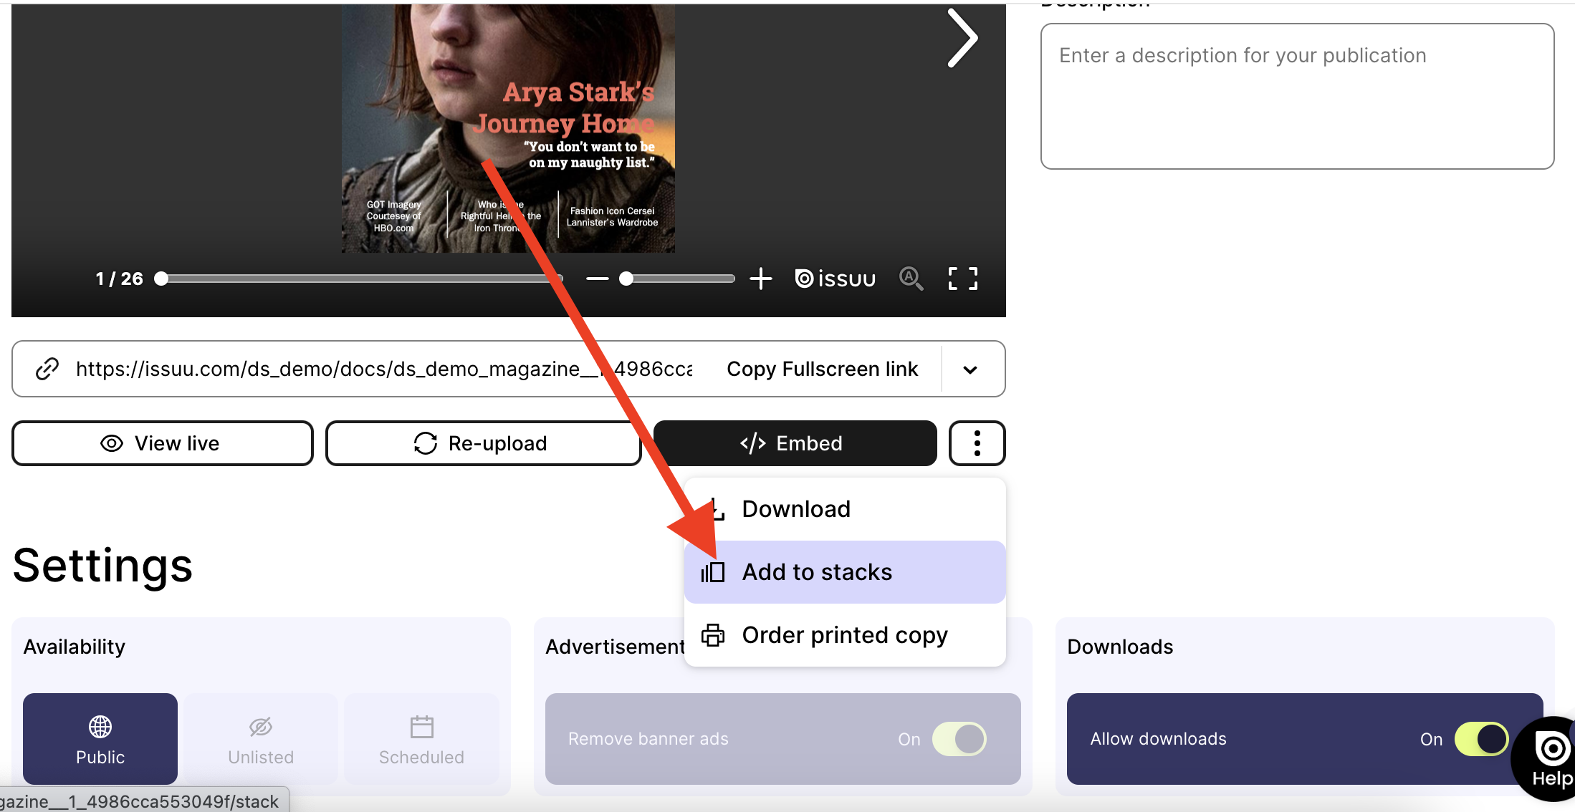The height and width of the screenshot is (812, 1575).
Task: Open the three-dots more options button
Action: (977, 443)
